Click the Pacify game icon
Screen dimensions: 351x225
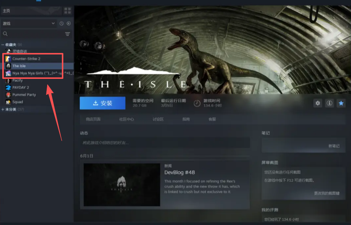pos(8,80)
